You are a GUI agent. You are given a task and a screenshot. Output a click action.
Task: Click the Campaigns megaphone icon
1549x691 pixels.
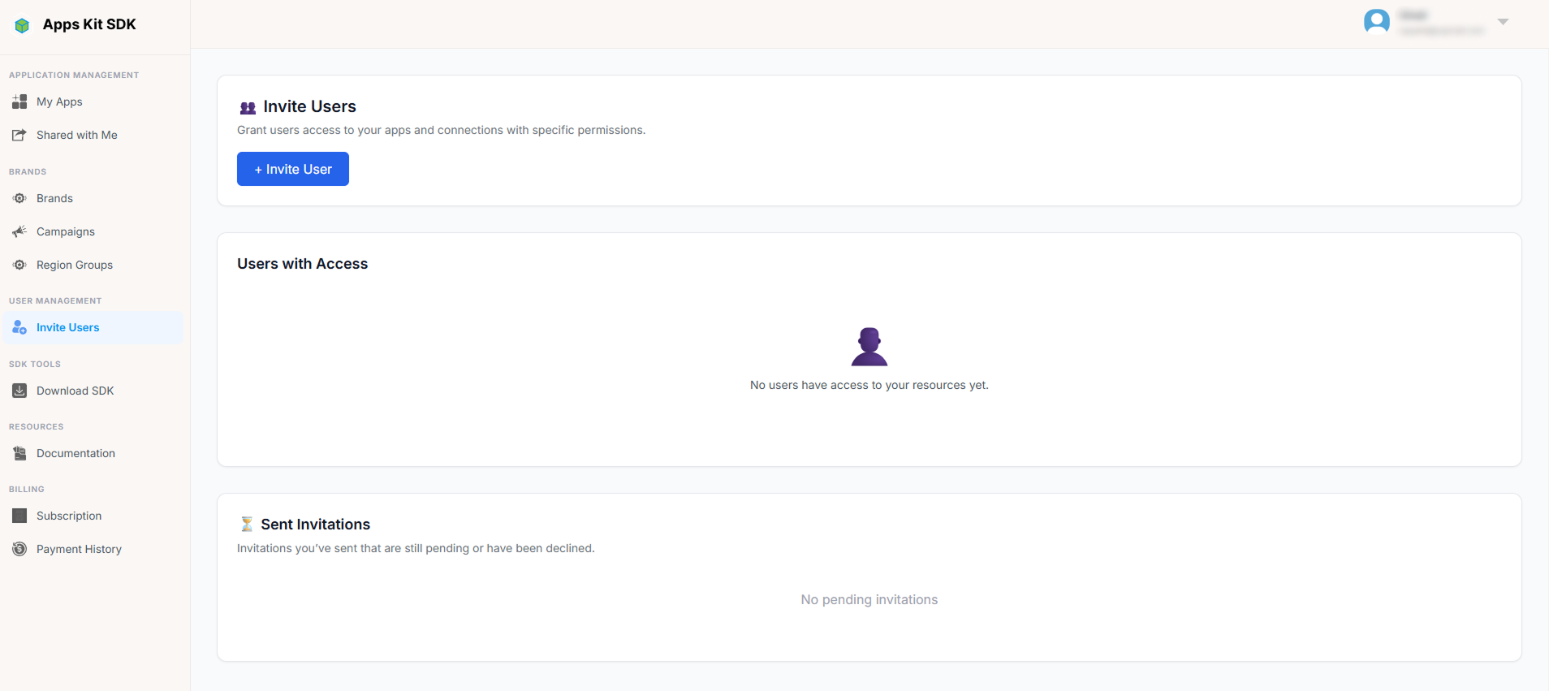pyautogui.click(x=19, y=231)
